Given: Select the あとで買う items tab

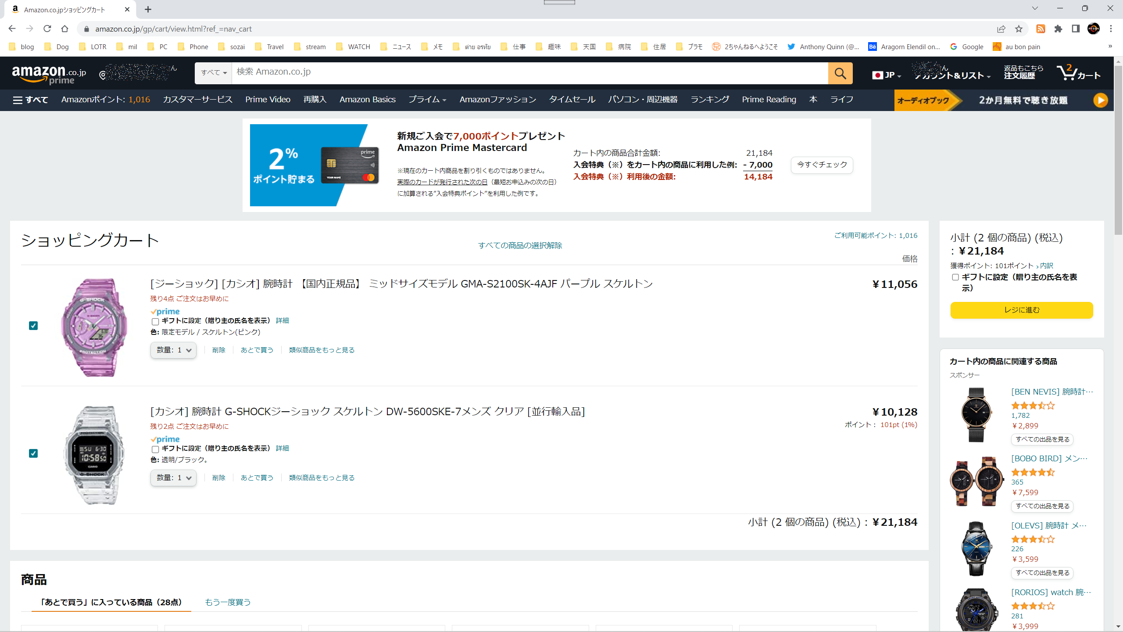Looking at the screenshot, I should point(111,602).
